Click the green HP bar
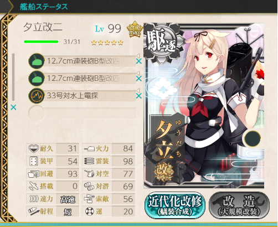This screenshot has height=227, width=278. click(41, 42)
